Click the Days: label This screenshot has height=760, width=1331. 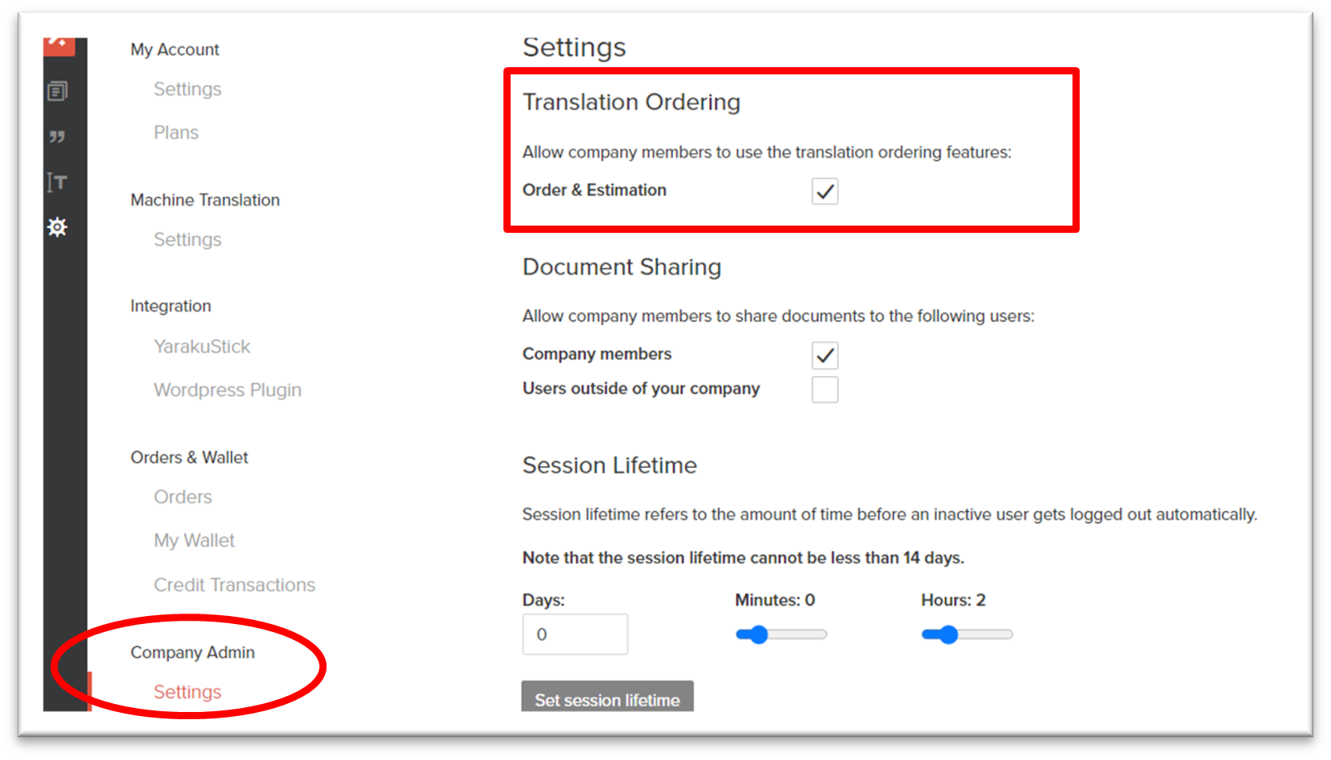click(x=543, y=601)
